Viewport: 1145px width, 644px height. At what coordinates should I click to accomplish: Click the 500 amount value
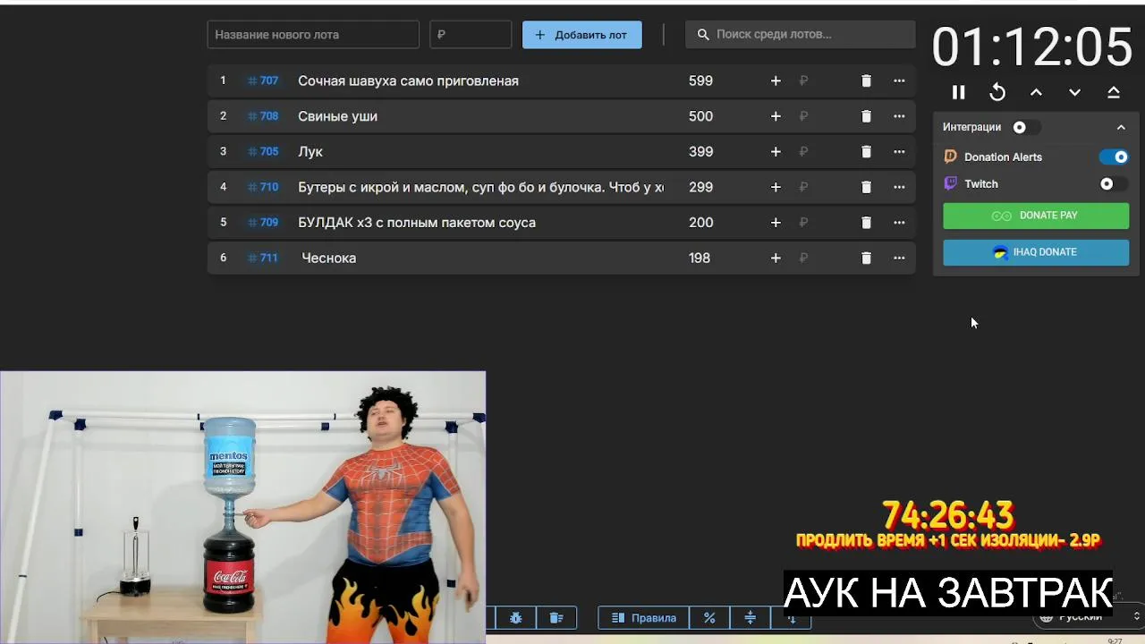[700, 116]
